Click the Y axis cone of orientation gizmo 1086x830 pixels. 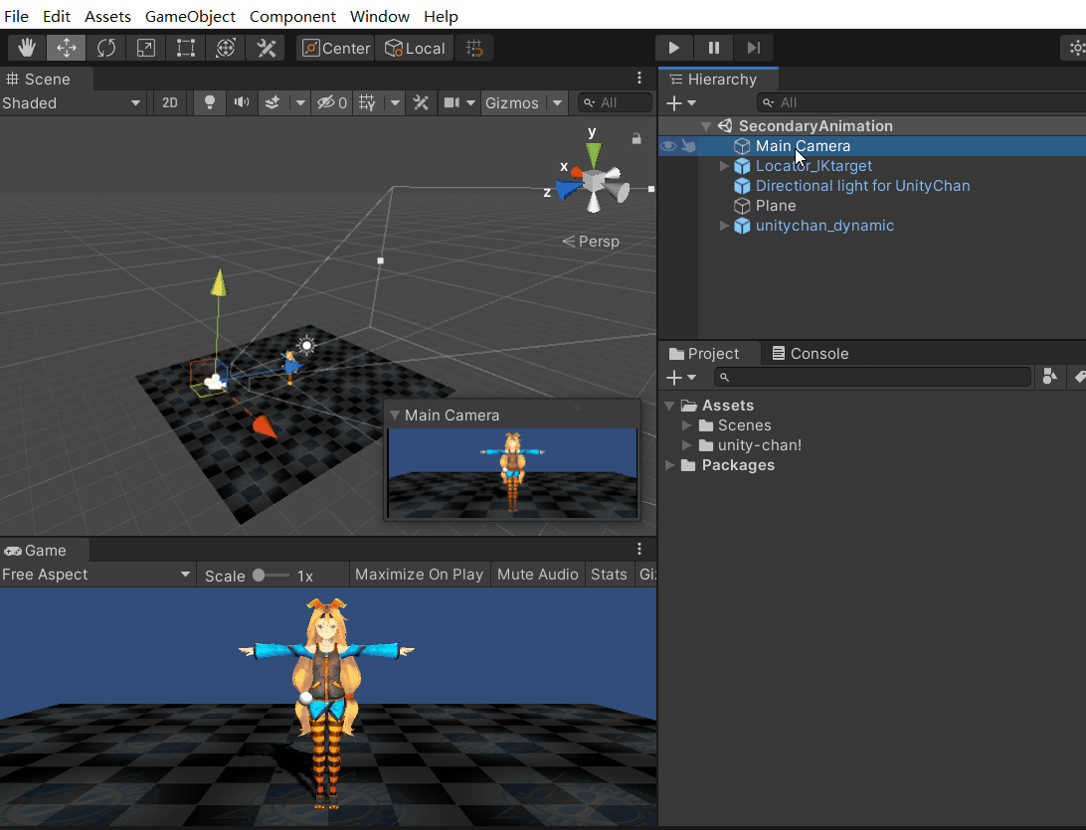(x=594, y=154)
